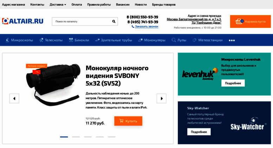
Task: Focus the Поиск по каталогу search field
Action: pyautogui.click(x=82, y=21)
